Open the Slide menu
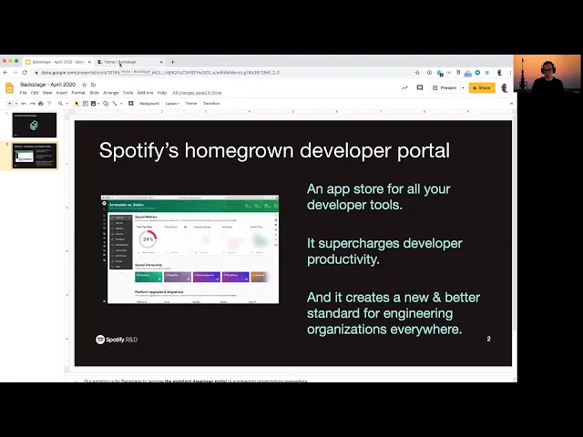 (x=94, y=93)
